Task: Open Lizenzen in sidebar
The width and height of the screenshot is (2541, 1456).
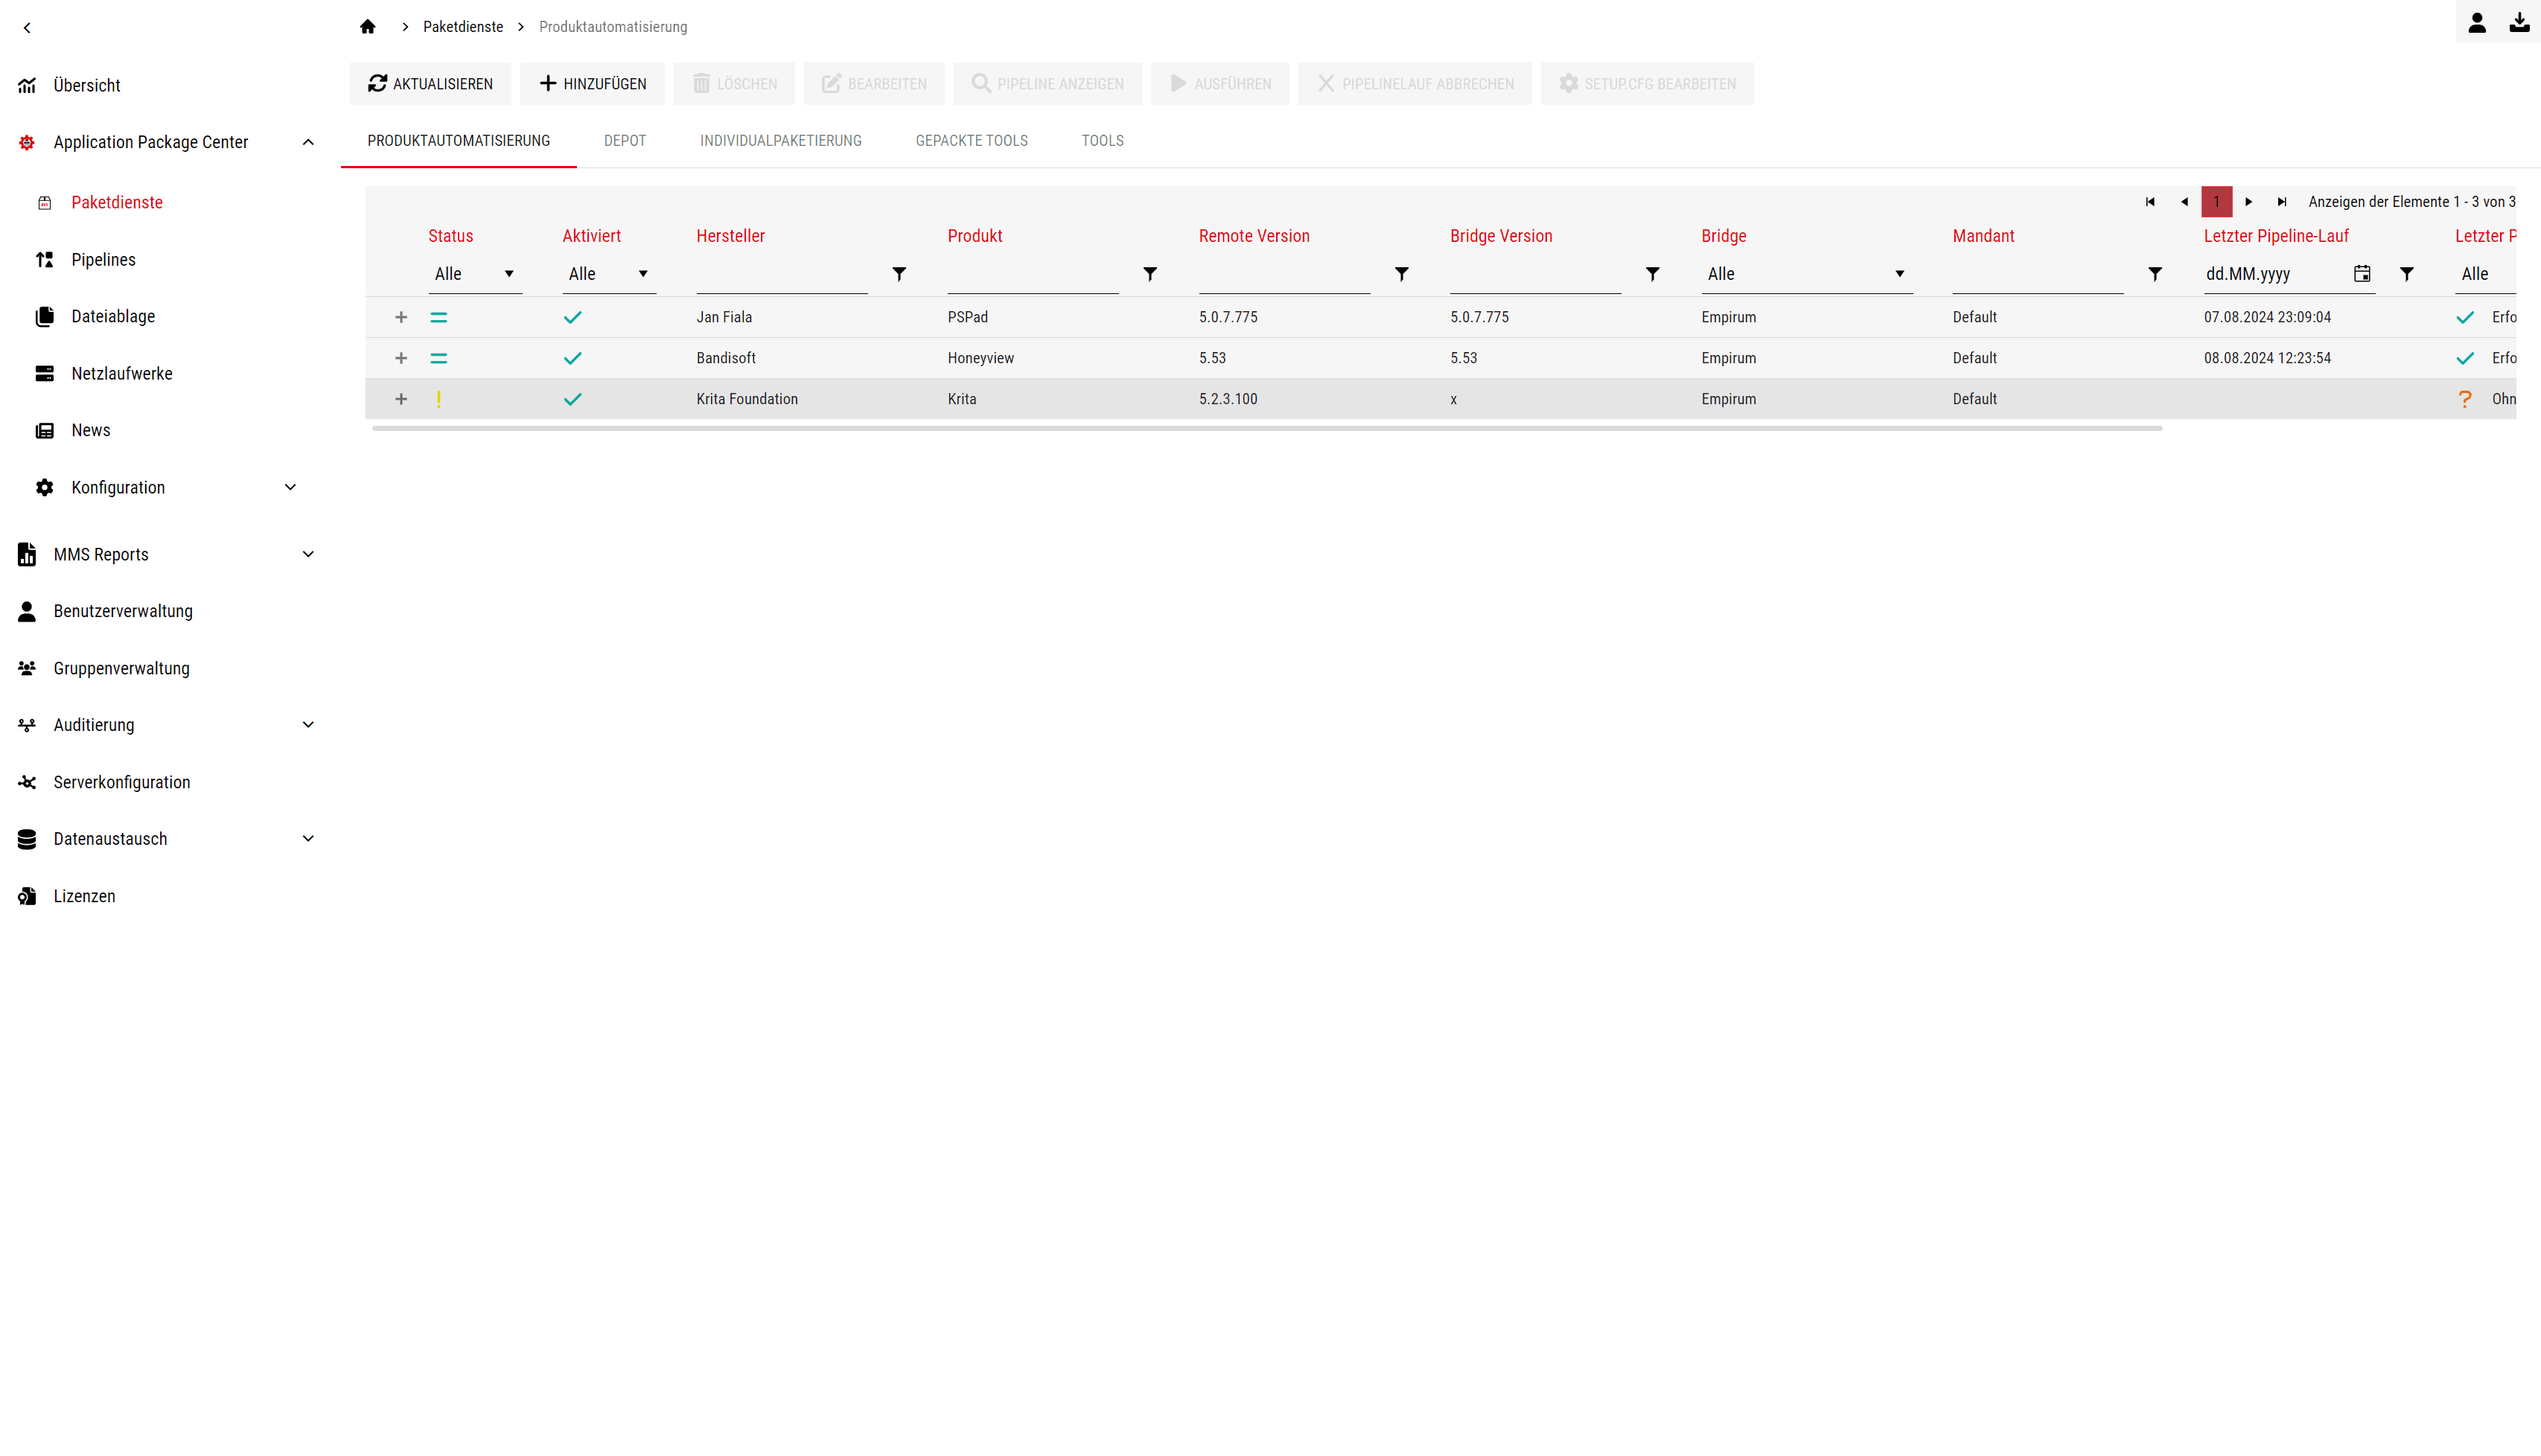Action: click(x=85, y=897)
